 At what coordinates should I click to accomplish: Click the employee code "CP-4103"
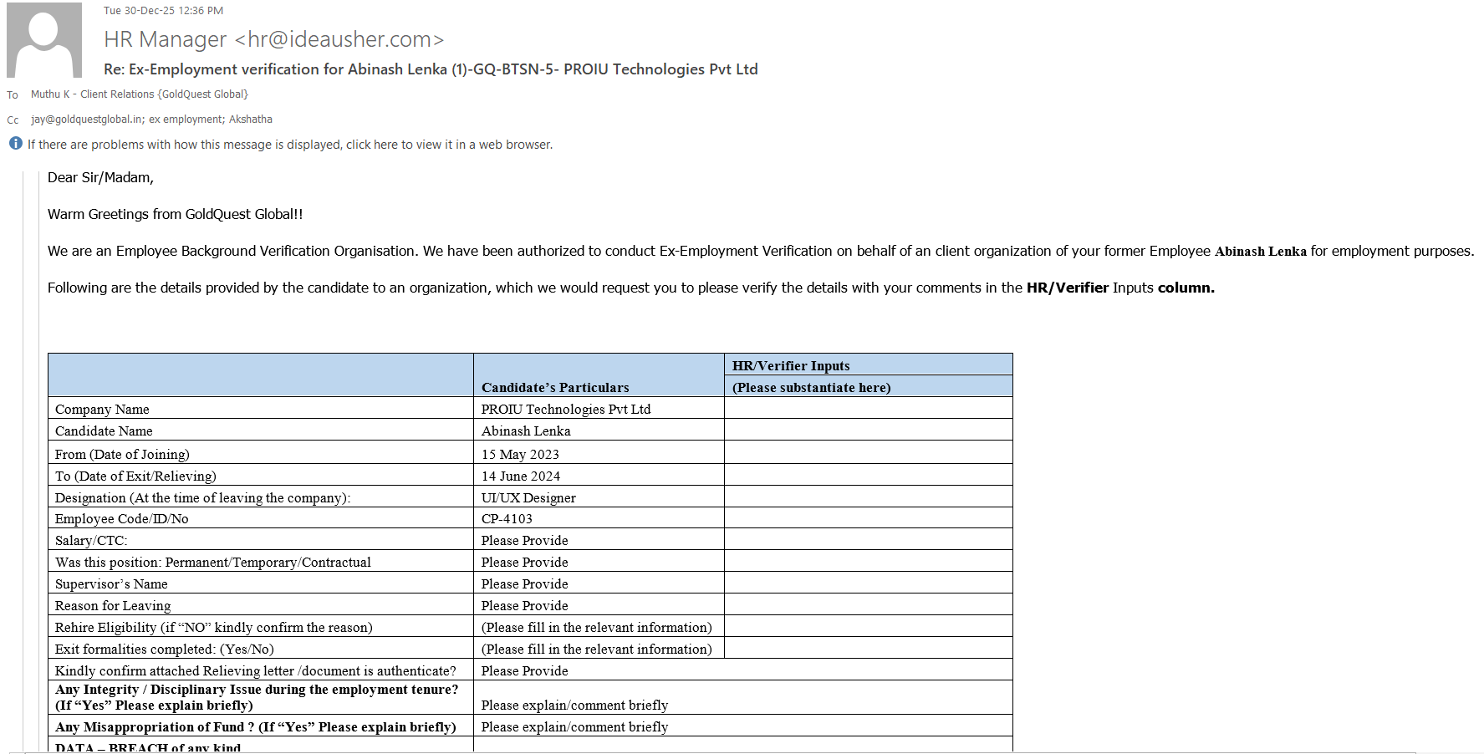[x=507, y=519]
